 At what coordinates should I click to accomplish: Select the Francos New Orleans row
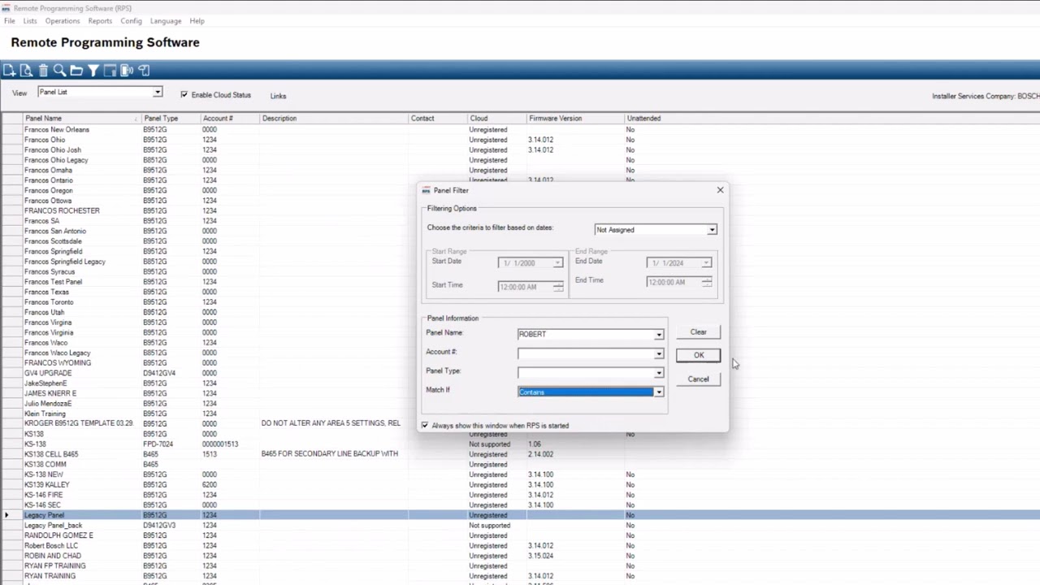(520, 130)
